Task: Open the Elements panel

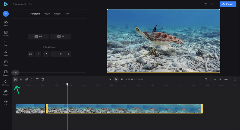Action: click(6, 83)
